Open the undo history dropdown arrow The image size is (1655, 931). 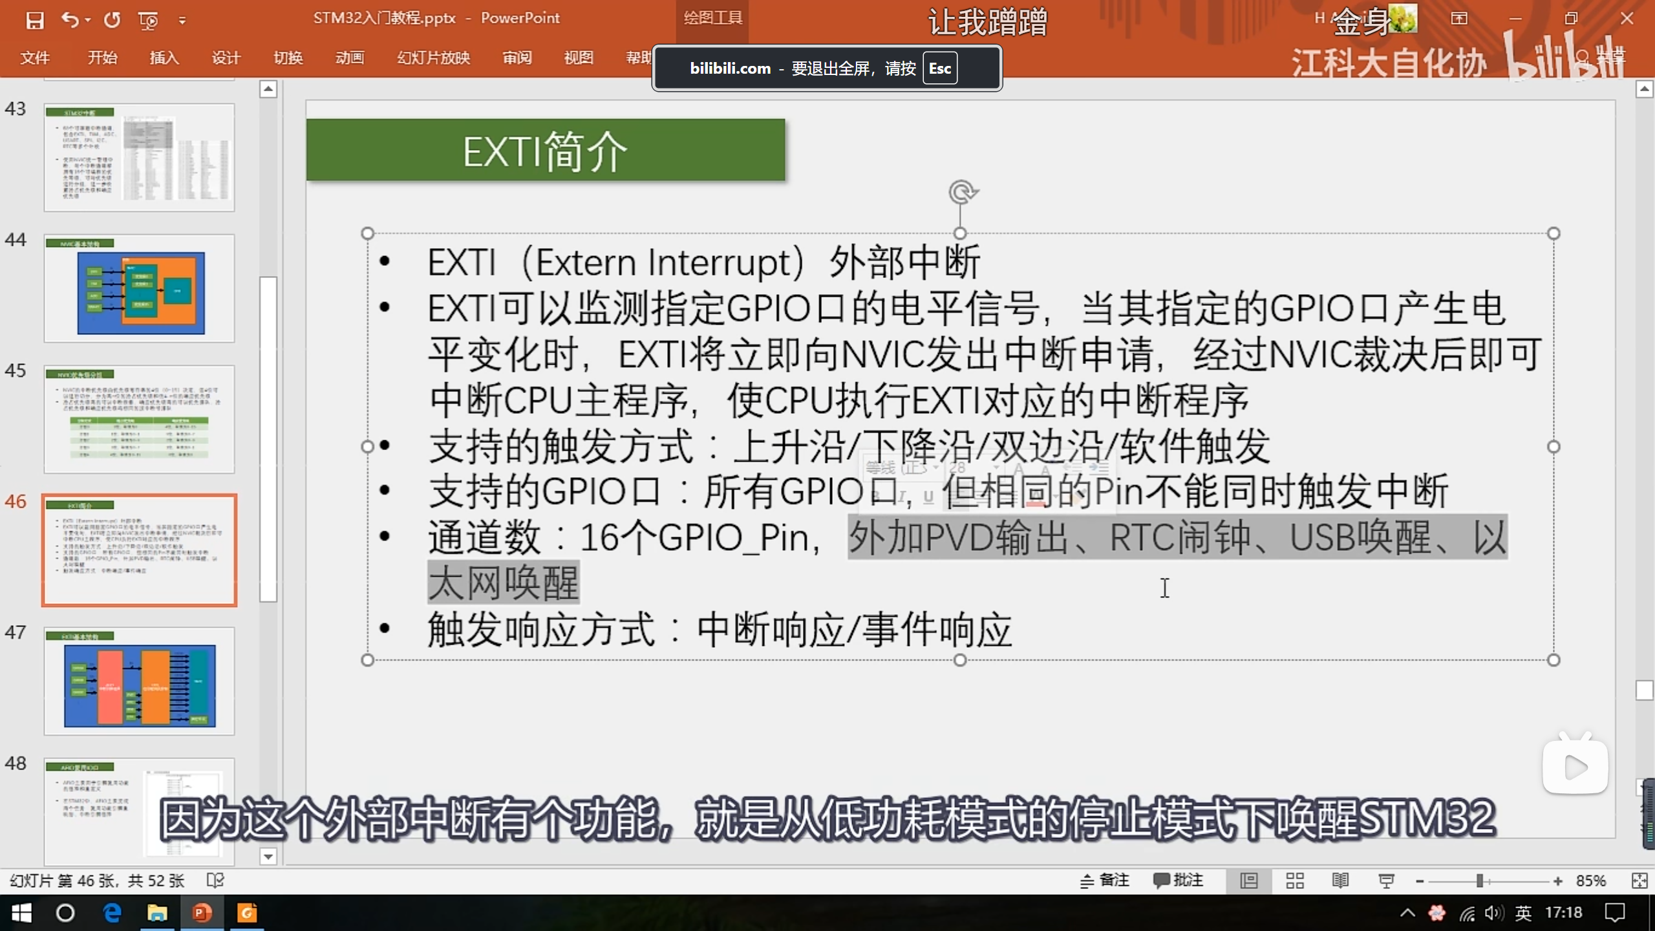point(88,20)
